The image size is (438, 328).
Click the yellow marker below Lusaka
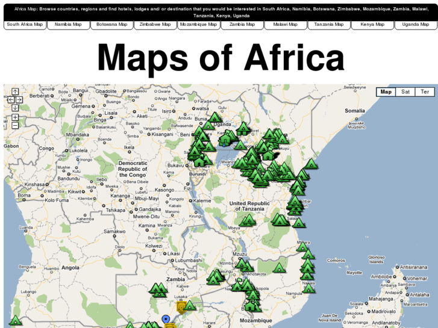click(181, 307)
